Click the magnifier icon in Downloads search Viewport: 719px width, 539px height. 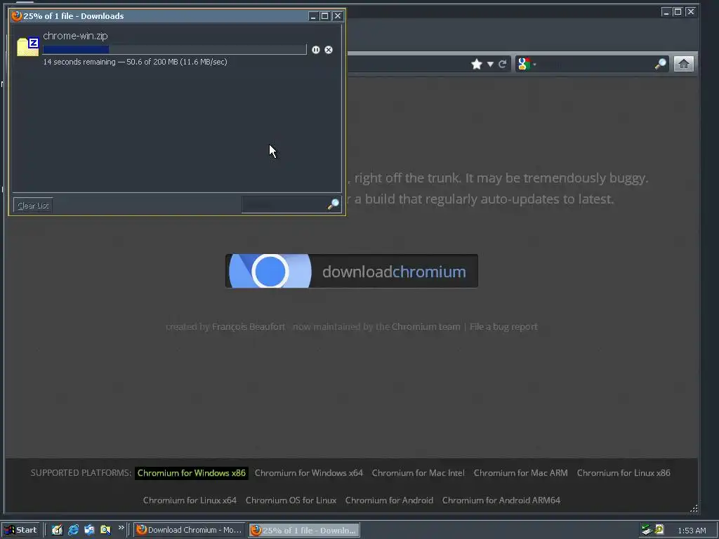pyautogui.click(x=334, y=204)
